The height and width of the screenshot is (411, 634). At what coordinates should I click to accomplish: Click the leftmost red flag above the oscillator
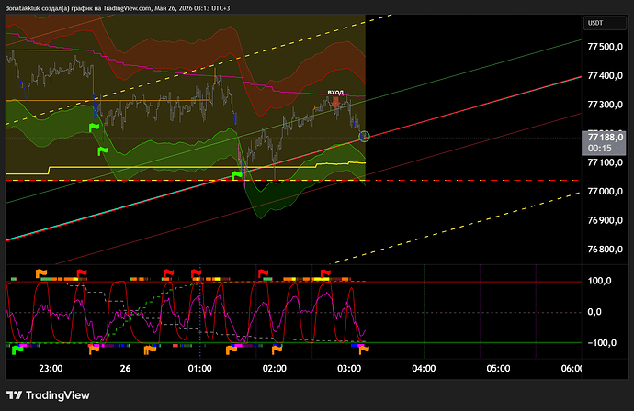point(82,273)
